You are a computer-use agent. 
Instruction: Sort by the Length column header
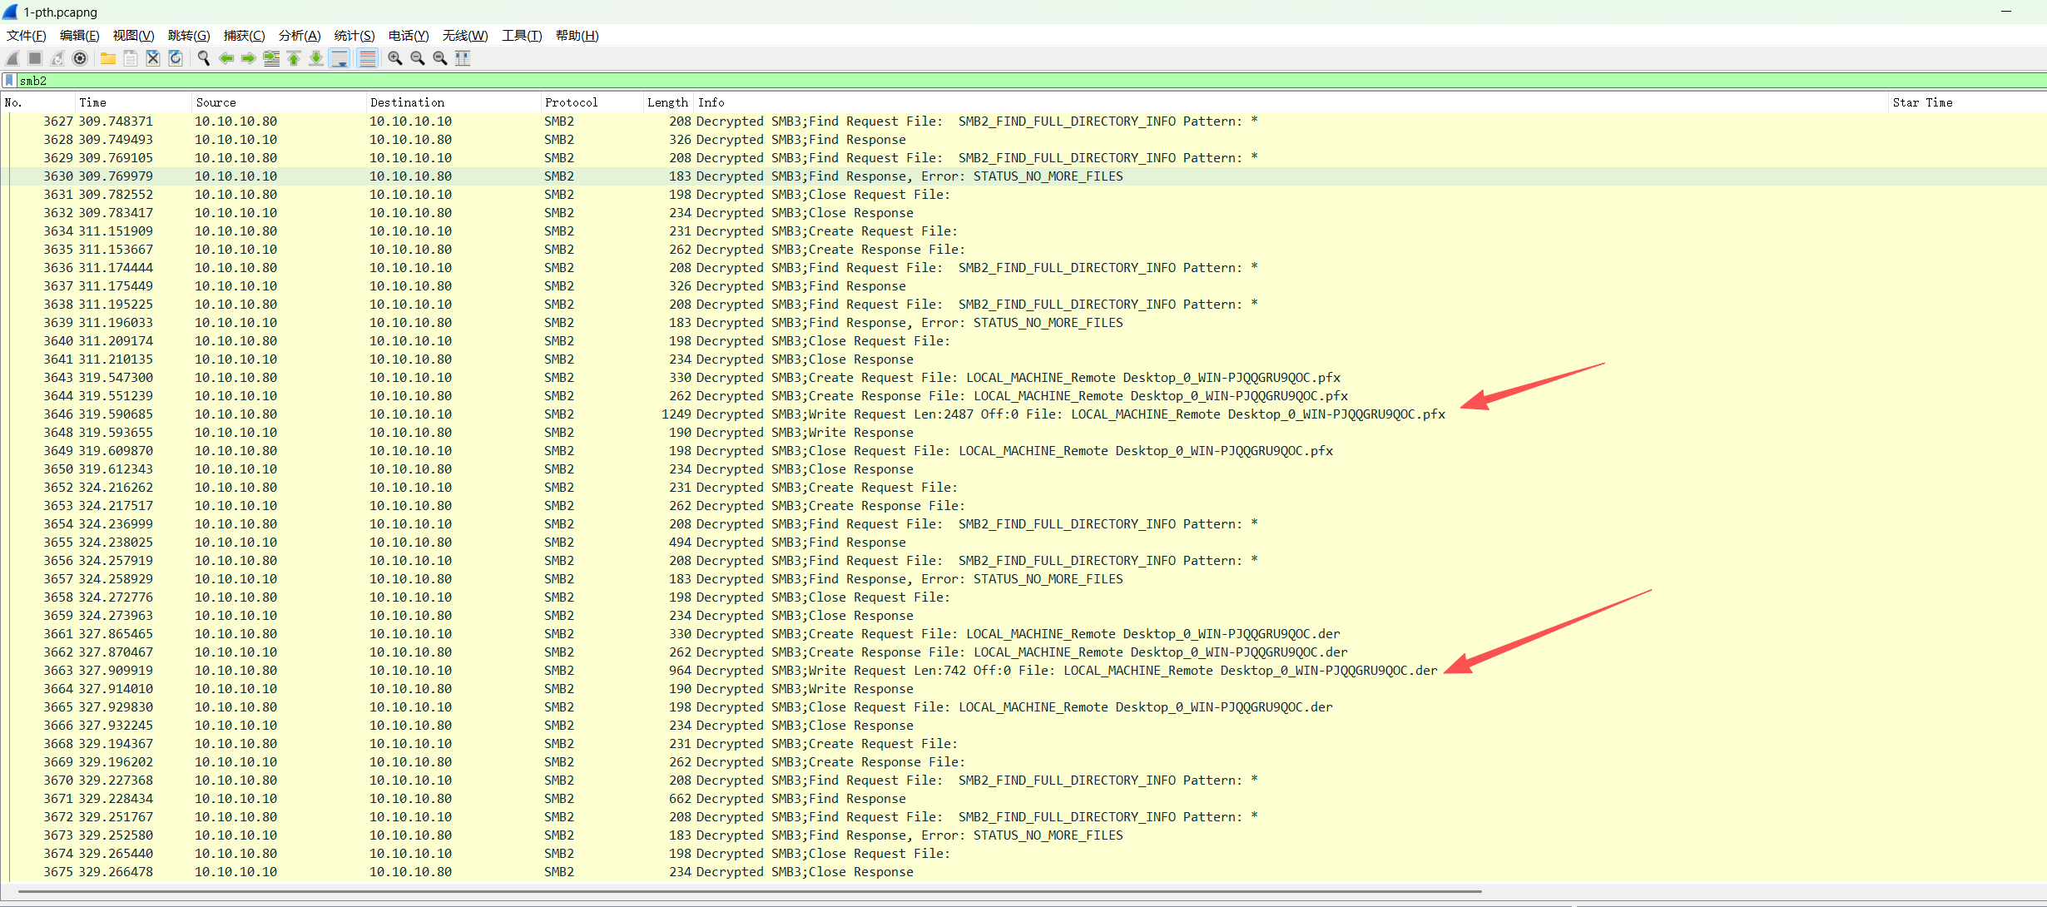point(667,102)
